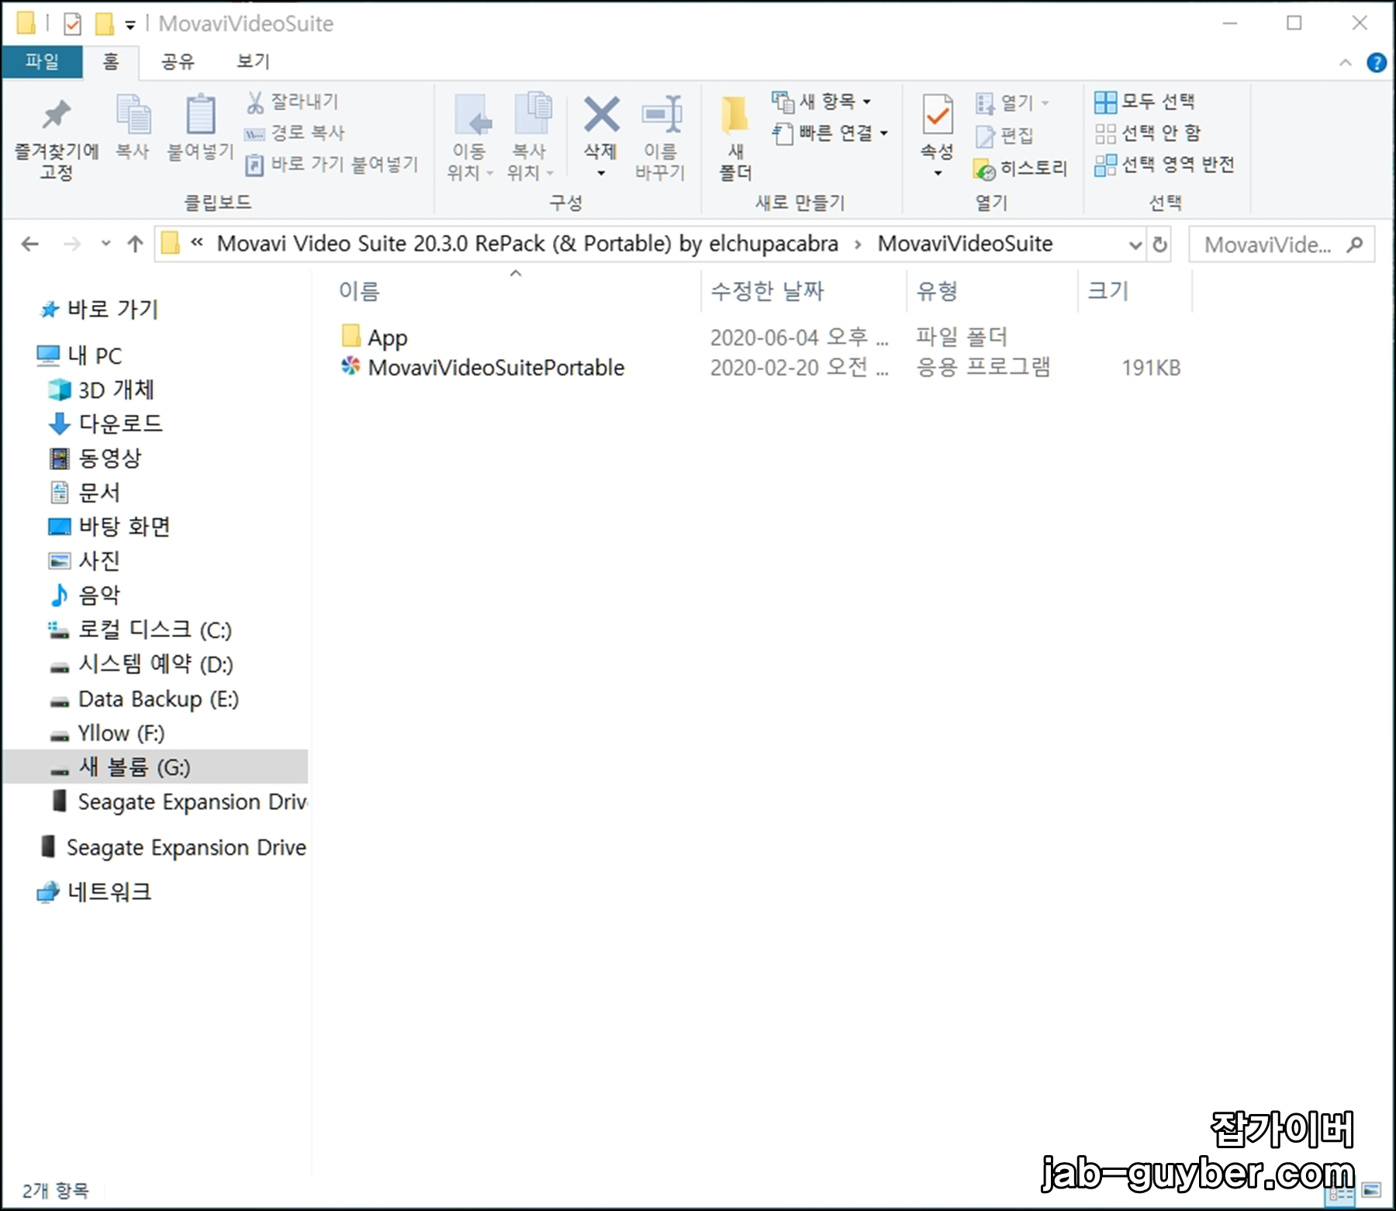Image resolution: width=1396 pixels, height=1211 pixels.
Task: Switch to large icons view in status bar
Action: 1371,1191
